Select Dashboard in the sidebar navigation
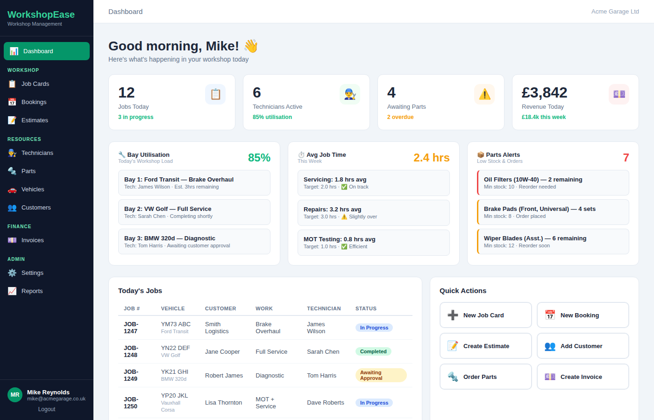The image size is (654, 420). click(46, 51)
